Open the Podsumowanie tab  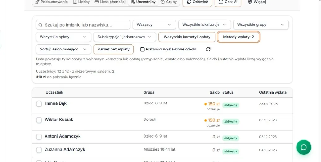click(52, 2)
